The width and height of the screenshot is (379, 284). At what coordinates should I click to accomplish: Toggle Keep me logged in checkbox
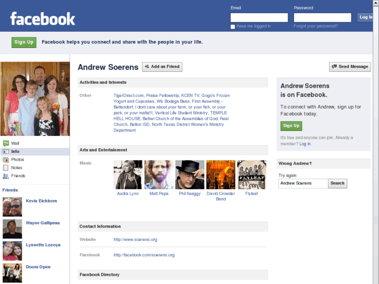point(233,27)
